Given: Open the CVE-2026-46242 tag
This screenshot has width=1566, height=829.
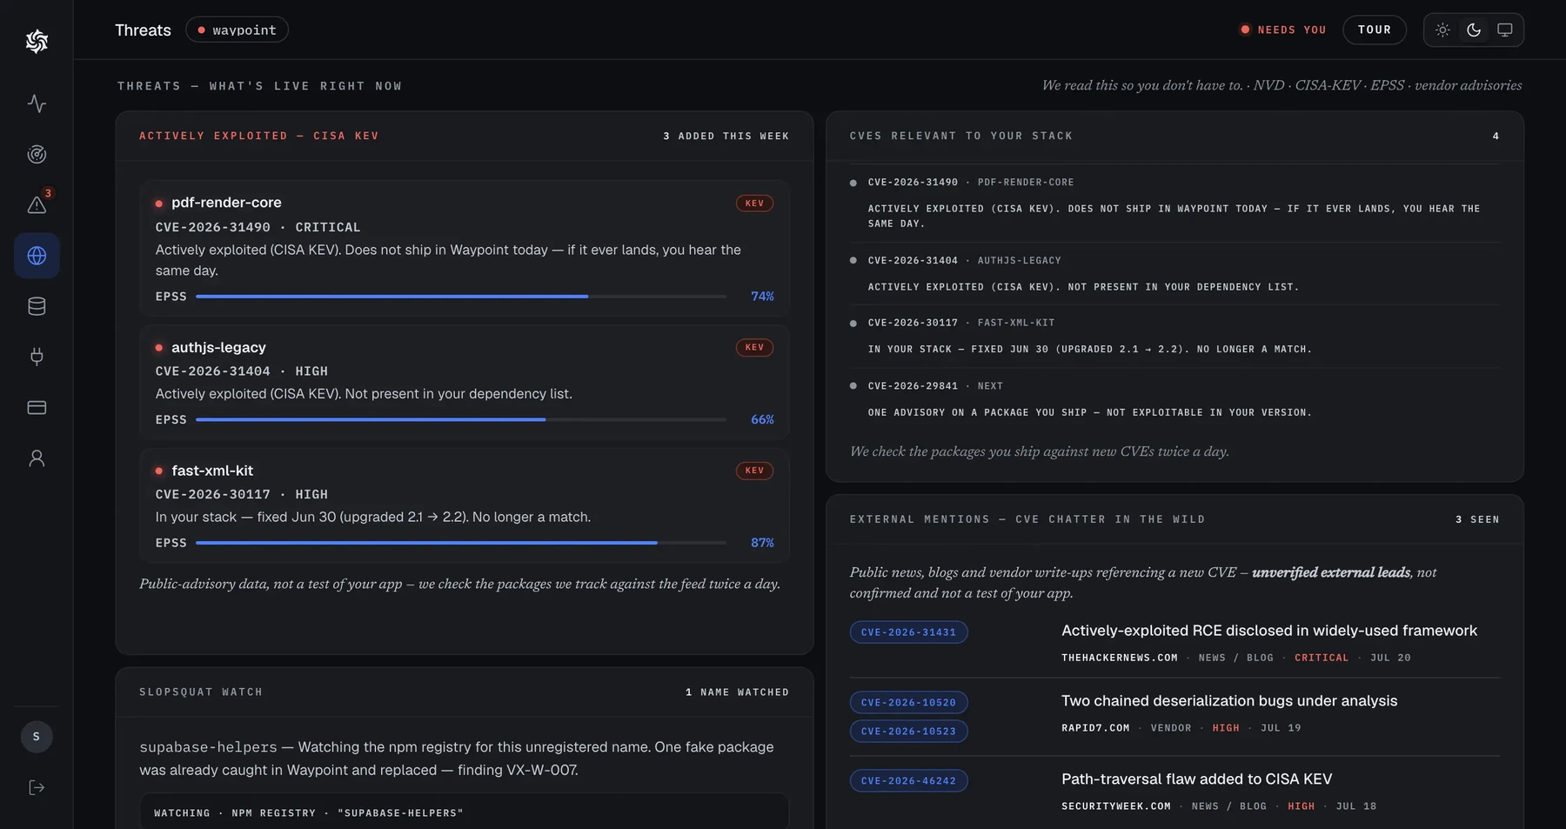Looking at the screenshot, I should coord(908,780).
